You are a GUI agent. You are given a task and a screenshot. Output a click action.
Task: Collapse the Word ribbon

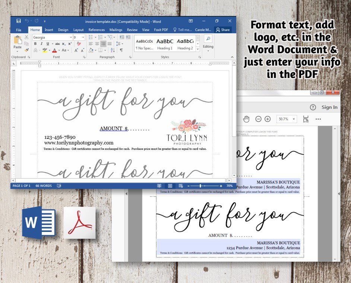(232, 57)
